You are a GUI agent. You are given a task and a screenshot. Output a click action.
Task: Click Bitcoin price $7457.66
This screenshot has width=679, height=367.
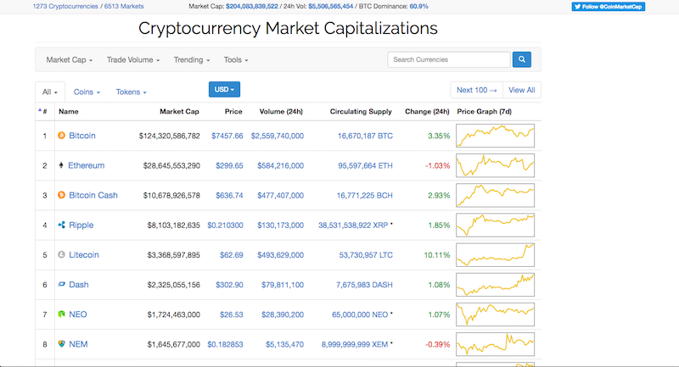point(227,136)
